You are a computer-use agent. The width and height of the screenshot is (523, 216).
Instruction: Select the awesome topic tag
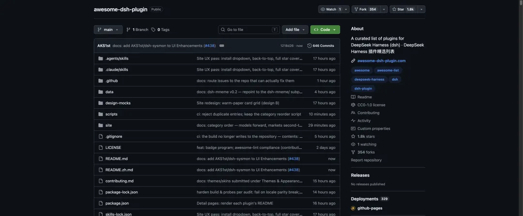click(x=362, y=70)
